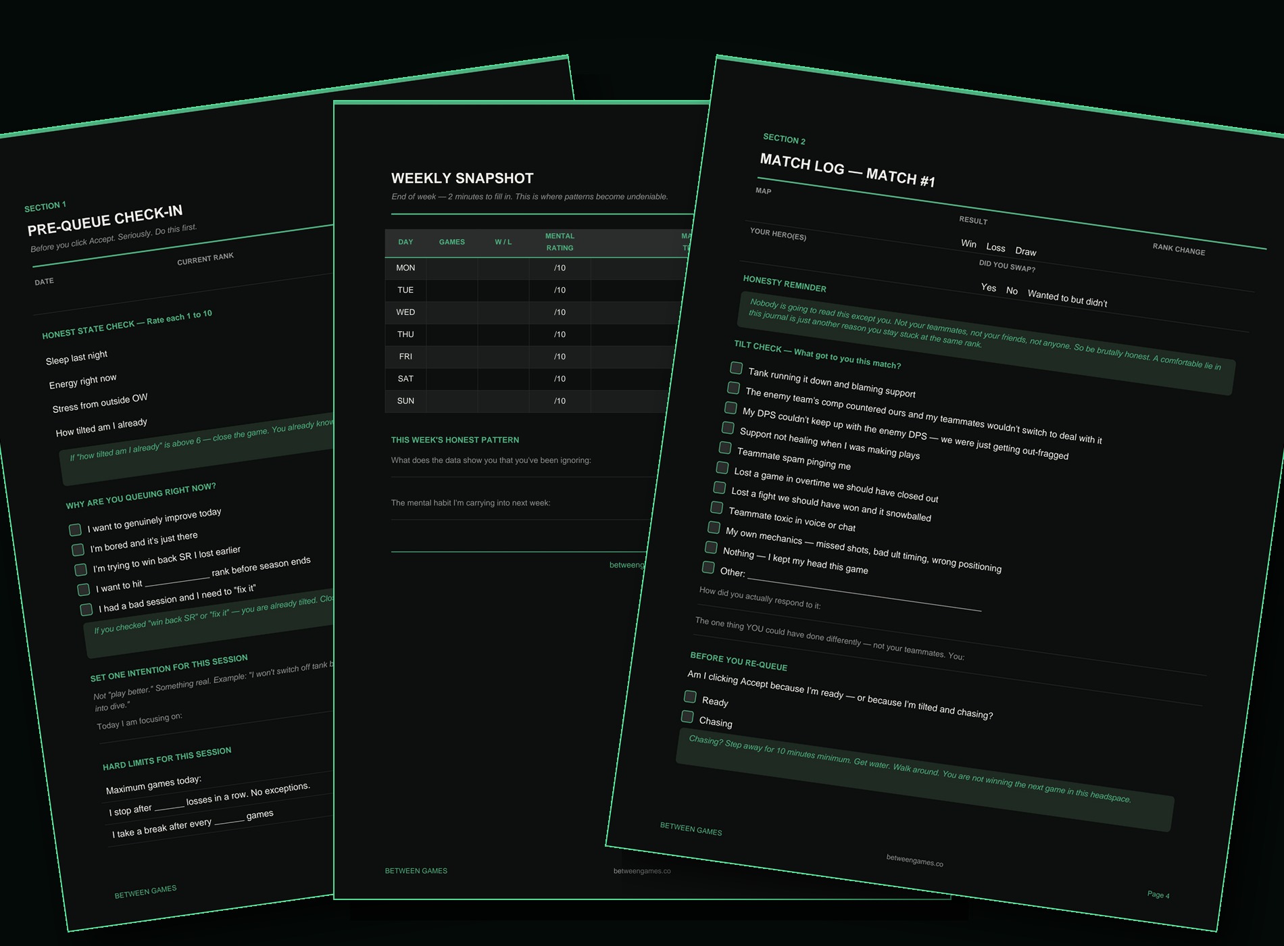Select 'Draw' under Result
Image resolution: width=1284 pixels, height=946 pixels.
[1025, 251]
